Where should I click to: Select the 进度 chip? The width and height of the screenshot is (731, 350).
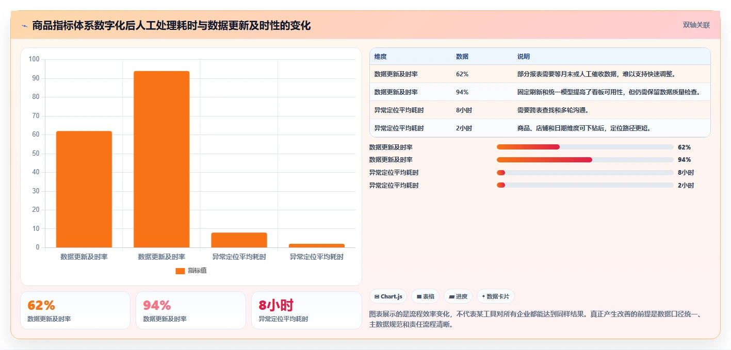coord(458,296)
